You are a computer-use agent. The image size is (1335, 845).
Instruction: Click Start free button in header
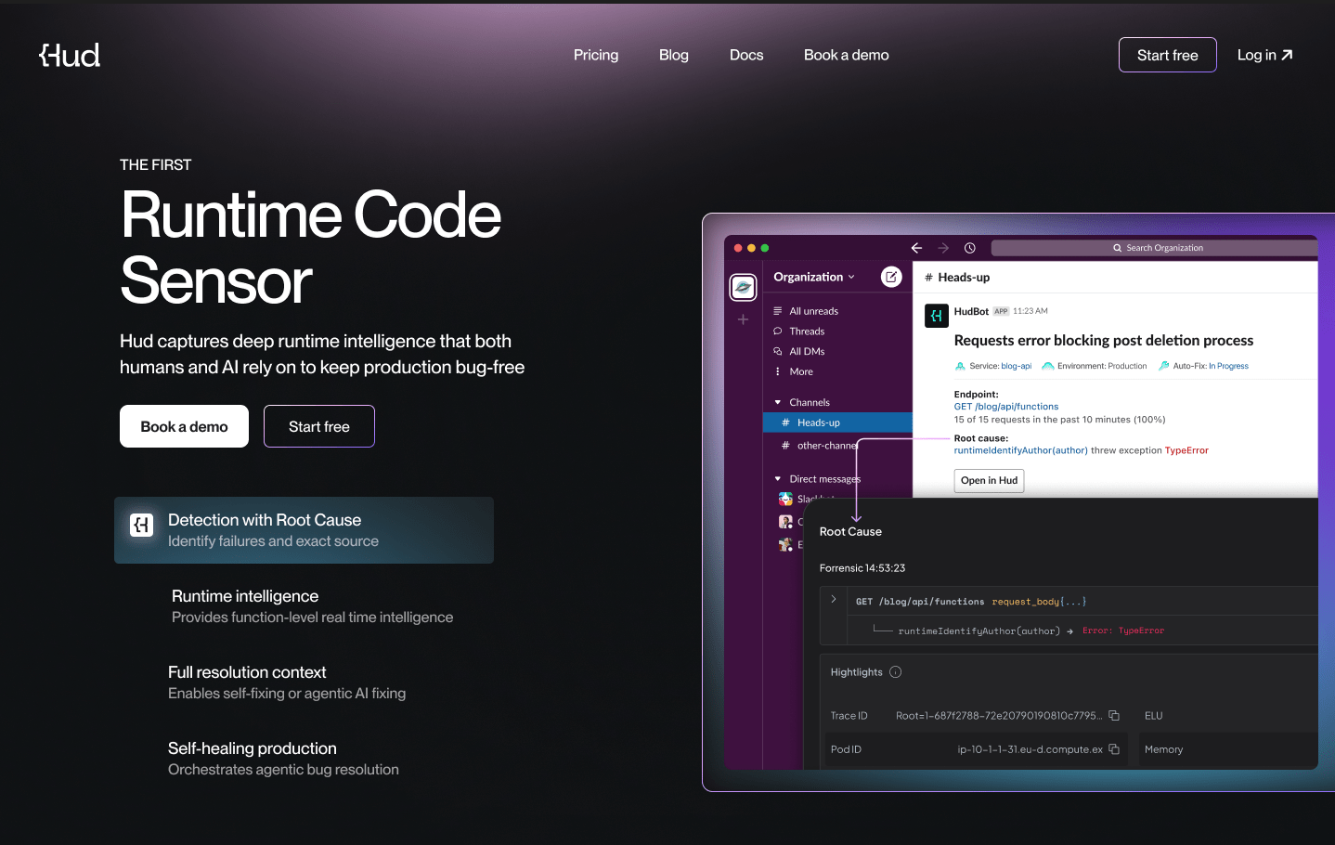pos(1168,55)
